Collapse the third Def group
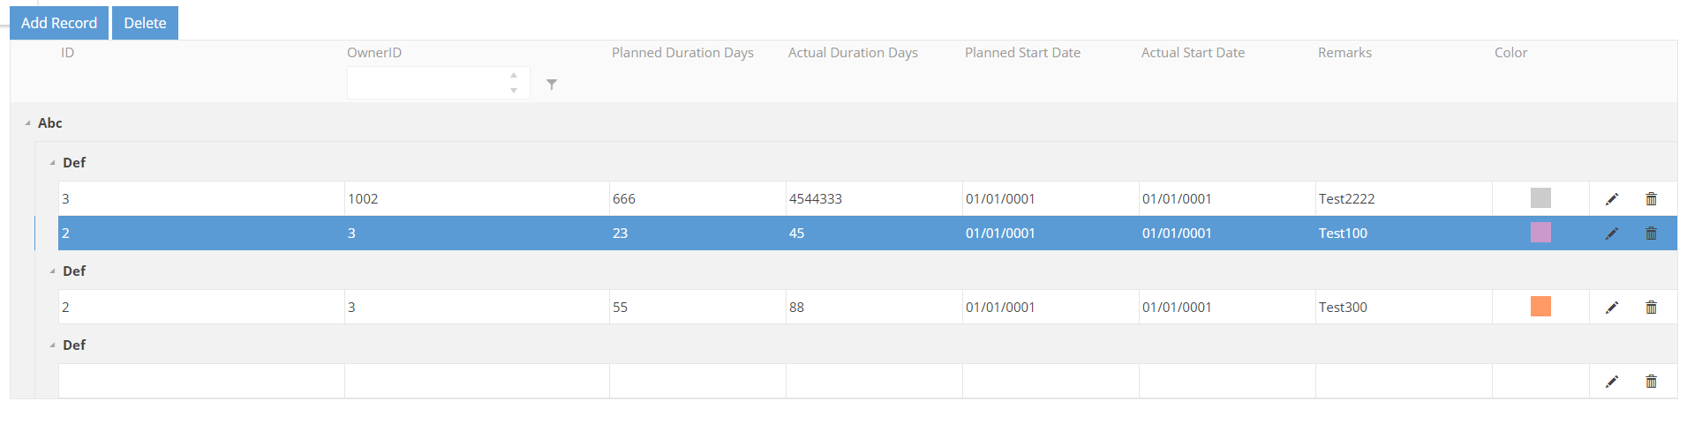Viewport: 1687px width, 438px height. [x=52, y=345]
